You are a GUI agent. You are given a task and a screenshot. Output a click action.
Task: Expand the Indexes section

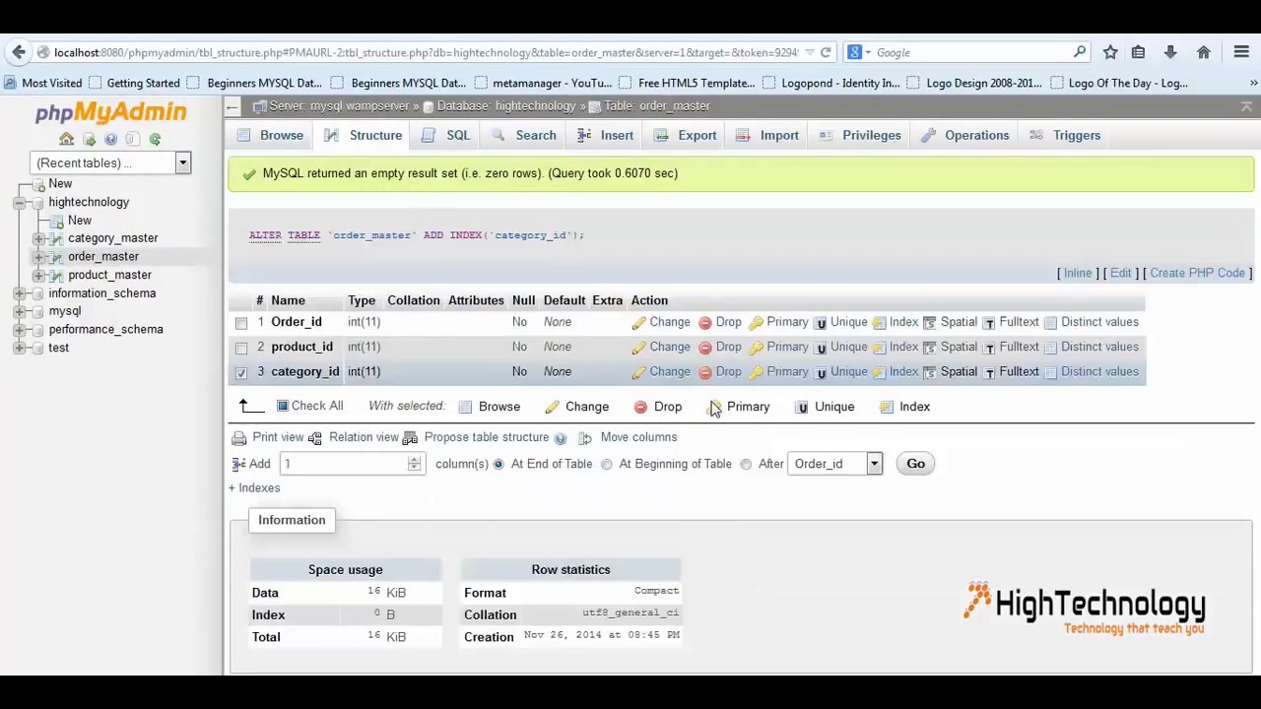(254, 487)
